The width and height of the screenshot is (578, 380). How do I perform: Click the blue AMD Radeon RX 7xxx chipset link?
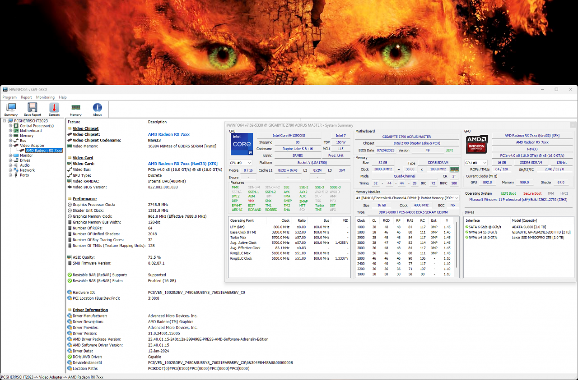pyautogui.click(x=168, y=134)
